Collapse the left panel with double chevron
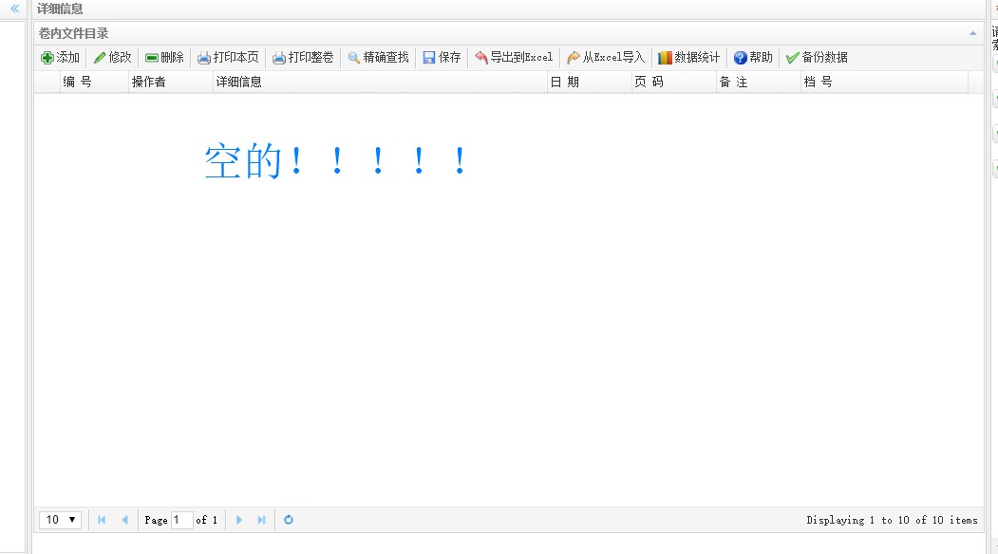The image size is (998, 554). (x=14, y=9)
